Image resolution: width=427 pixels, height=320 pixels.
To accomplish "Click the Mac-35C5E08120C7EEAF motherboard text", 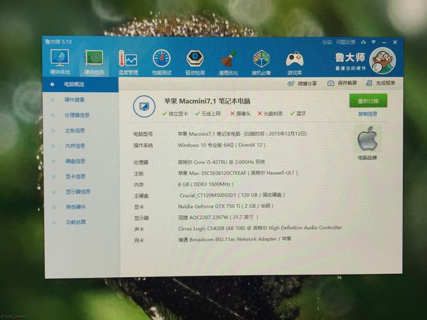I will [238, 173].
